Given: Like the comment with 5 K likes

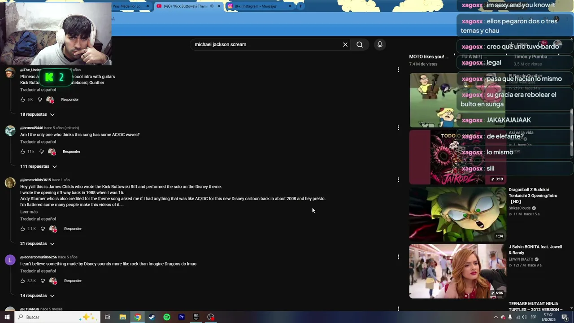Looking at the screenshot, I should coord(22,100).
